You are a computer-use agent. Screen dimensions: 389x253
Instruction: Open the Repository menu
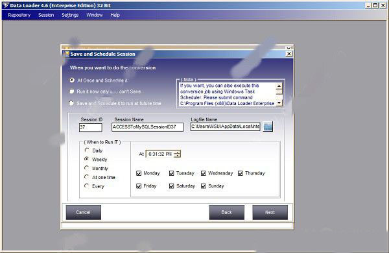click(19, 15)
